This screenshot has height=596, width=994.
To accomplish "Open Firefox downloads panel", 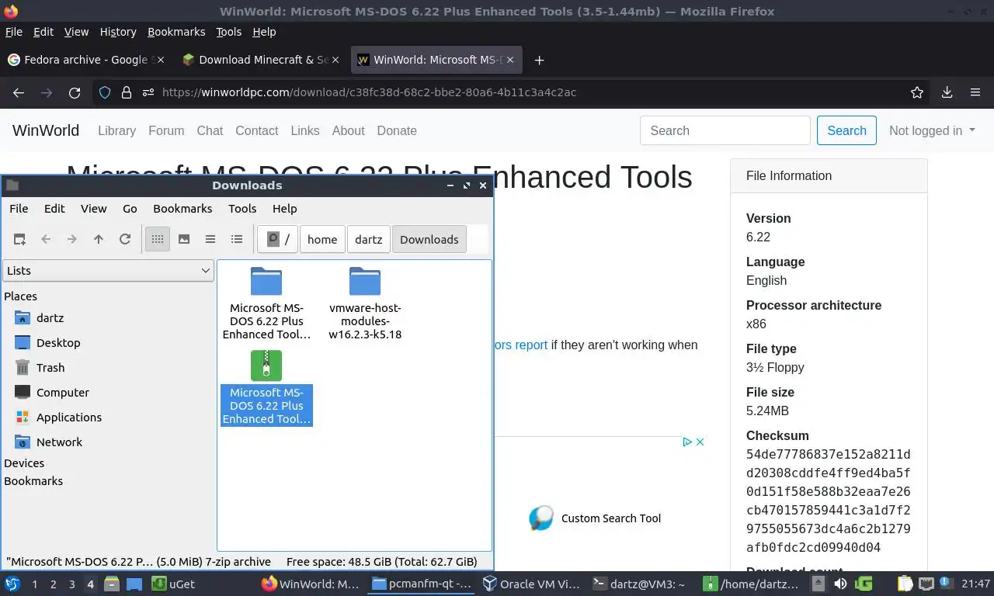I will point(947,92).
